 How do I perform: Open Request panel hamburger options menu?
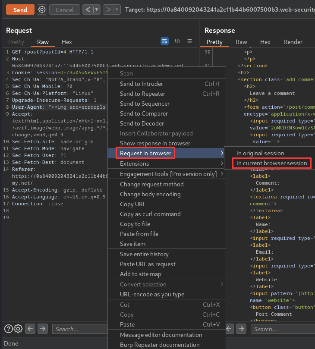190,41
